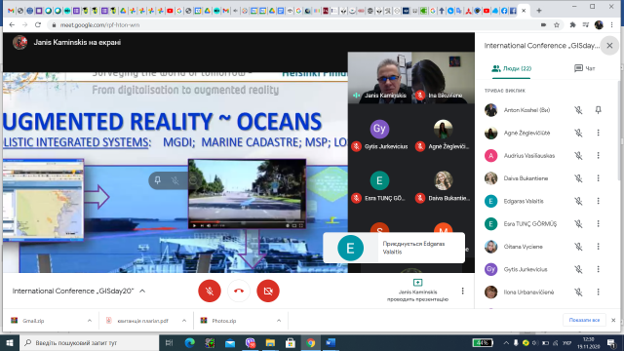Screen dimensions: 624x351
Task: Click the Janis Kaminskis presenting screen icon
Action: pyautogui.click(x=417, y=283)
